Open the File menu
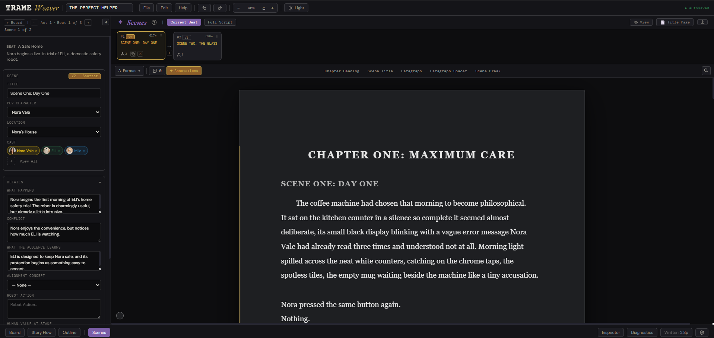Screen dimensions: 714x338 click(x=146, y=8)
